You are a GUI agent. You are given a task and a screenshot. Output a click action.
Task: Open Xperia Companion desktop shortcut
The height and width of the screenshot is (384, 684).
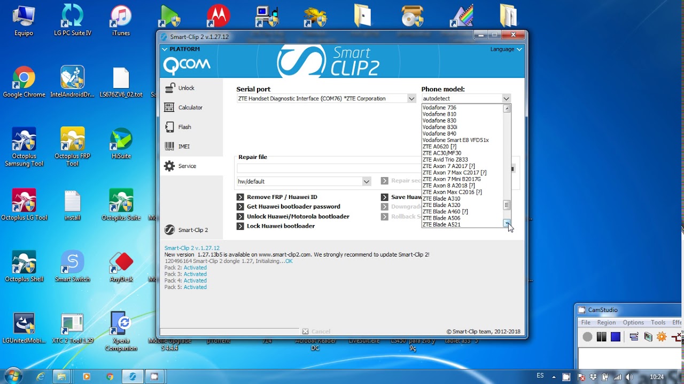click(x=121, y=331)
